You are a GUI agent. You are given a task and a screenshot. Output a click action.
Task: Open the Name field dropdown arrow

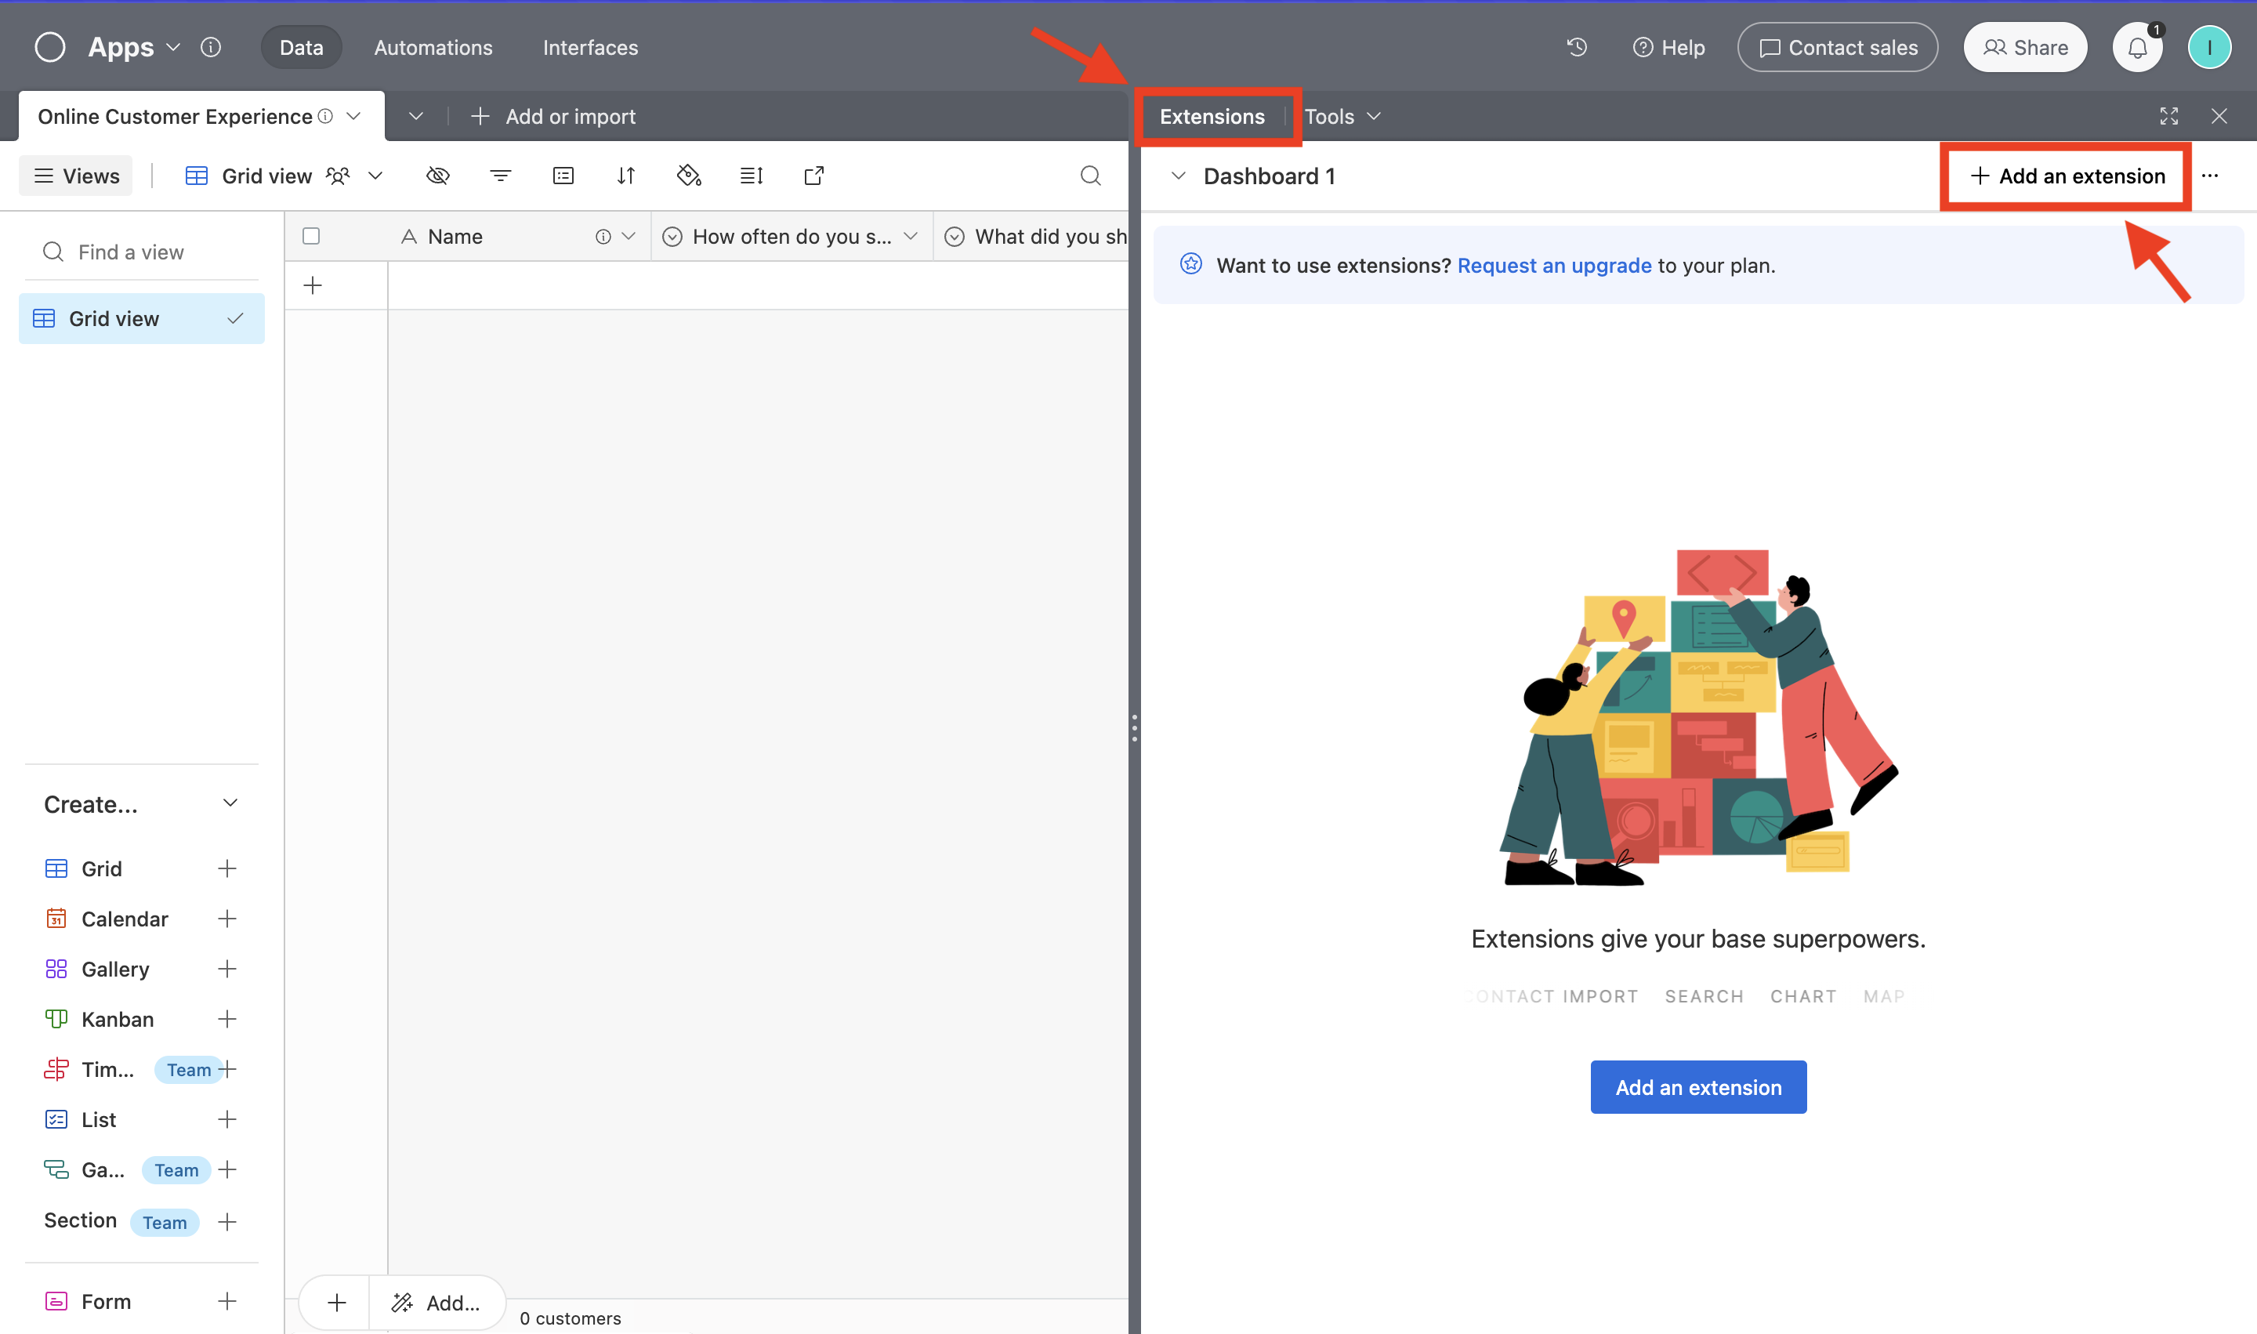(629, 237)
